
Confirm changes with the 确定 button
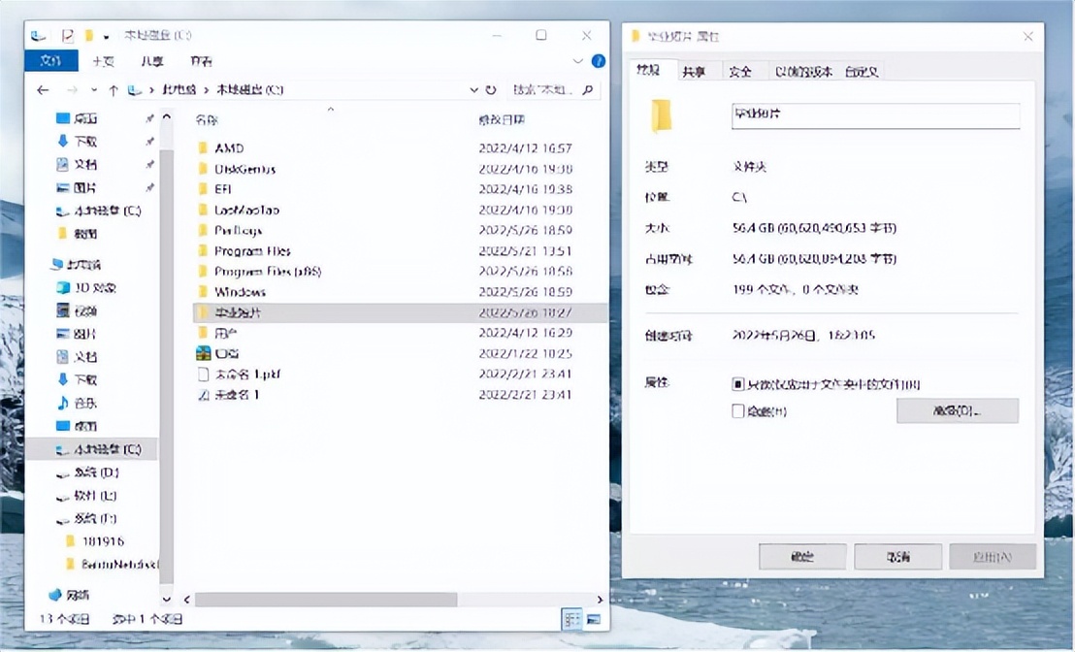pyautogui.click(x=801, y=556)
